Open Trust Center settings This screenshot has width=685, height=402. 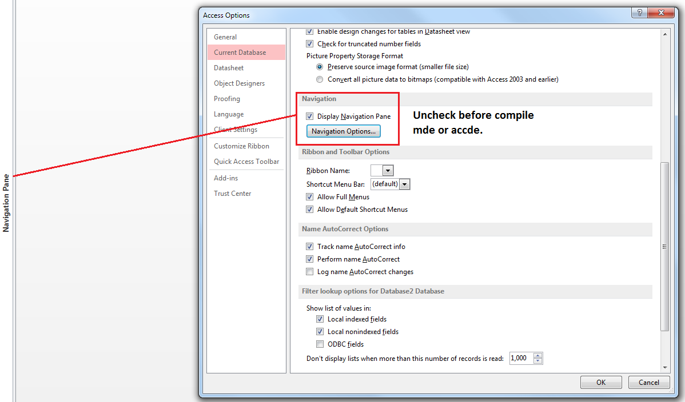[x=246, y=194]
